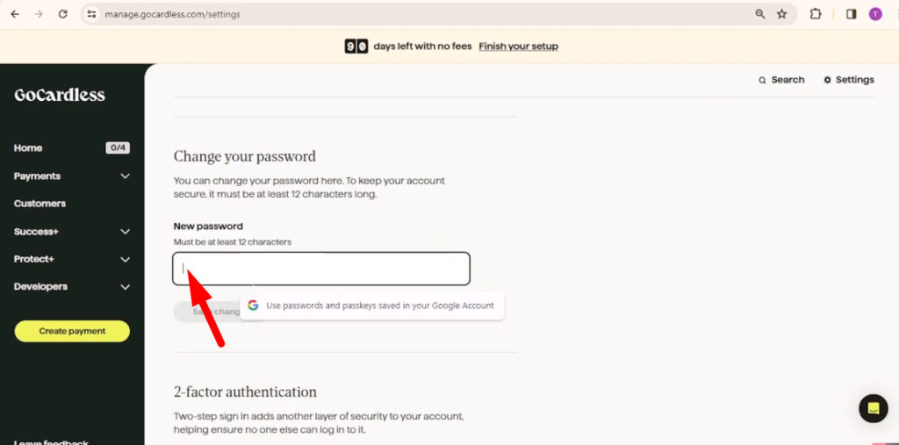Choose Use passwords and passkeys saved suggestion
Screen dimensions: 899x445
[372, 305]
